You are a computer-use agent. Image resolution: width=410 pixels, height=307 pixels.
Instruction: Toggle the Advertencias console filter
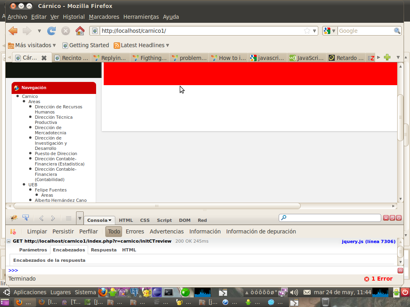(x=167, y=231)
